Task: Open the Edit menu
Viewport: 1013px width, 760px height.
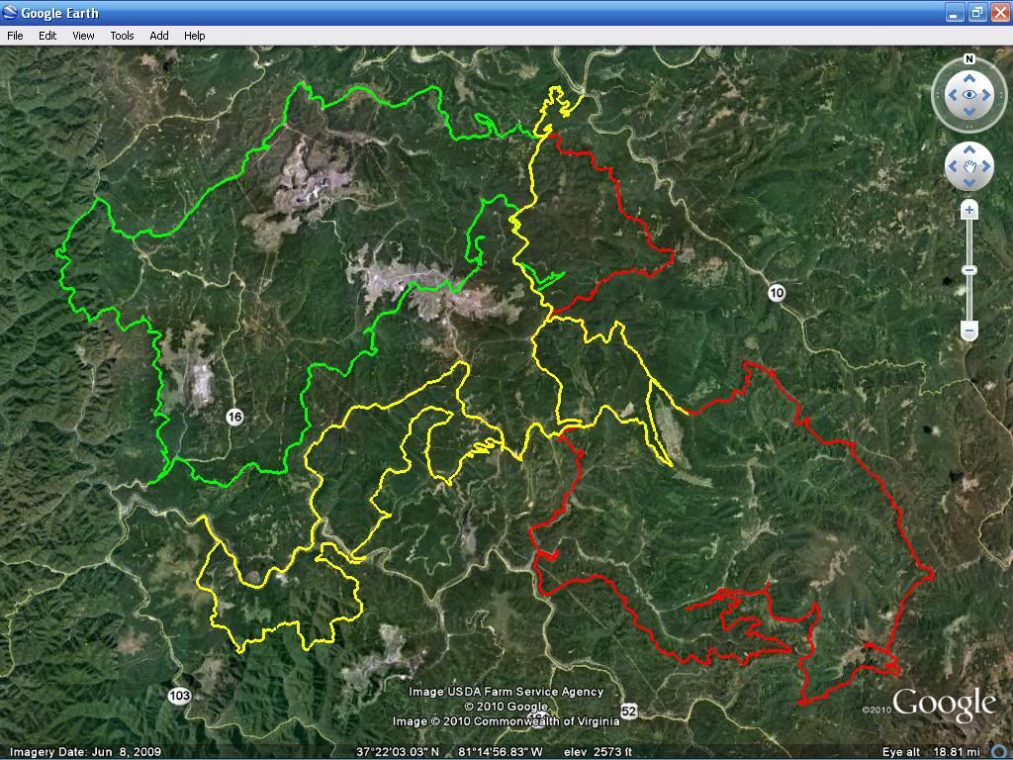Action: pos(47,36)
